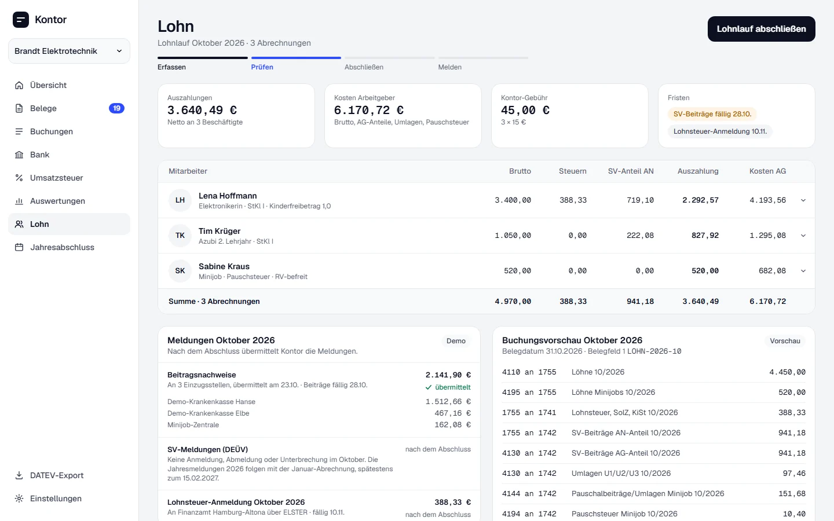834x521 pixels.
Task: Click the Lohn people icon
Action: (x=19, y=224)
